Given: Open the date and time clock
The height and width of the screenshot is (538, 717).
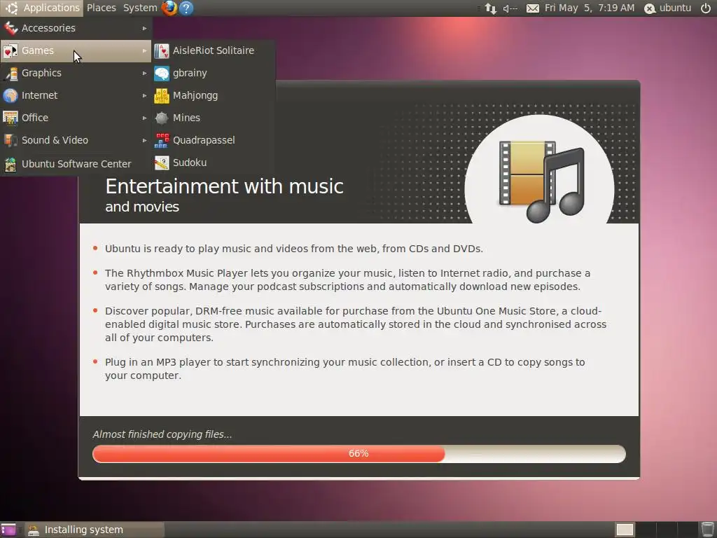Looking at the screenshot, I should (x=590, y=8).
